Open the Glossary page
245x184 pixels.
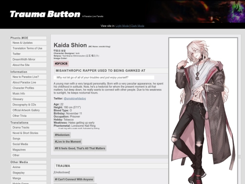click(x=29, y=99)
